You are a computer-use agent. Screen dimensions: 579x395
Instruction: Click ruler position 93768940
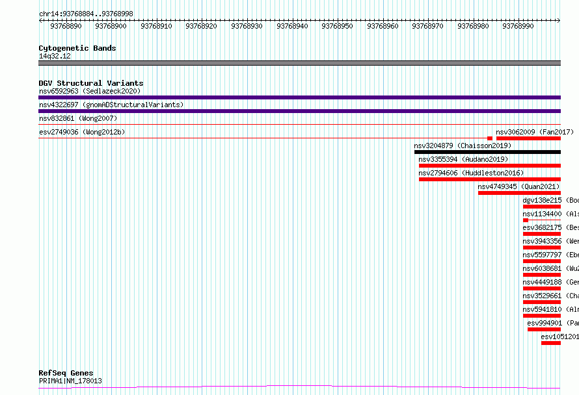(x=292, y=26)
